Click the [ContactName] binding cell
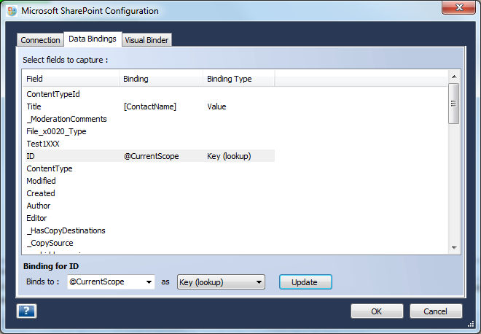This screenshot has width=481, height=334. [x=150, y=106]
